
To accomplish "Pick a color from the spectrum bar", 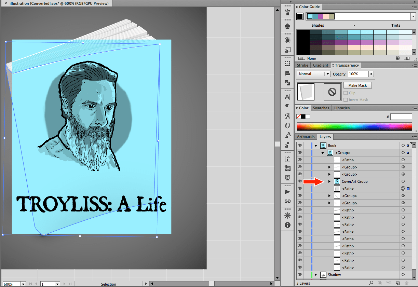I will pos(354,126).
